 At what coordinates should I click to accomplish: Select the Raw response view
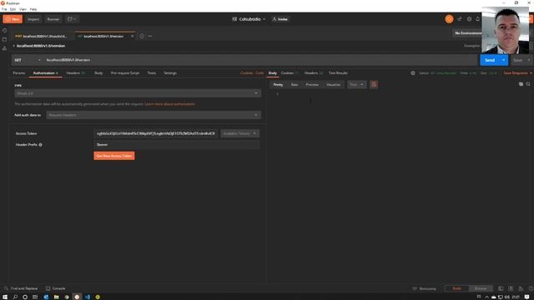click(x=295, y=84)
